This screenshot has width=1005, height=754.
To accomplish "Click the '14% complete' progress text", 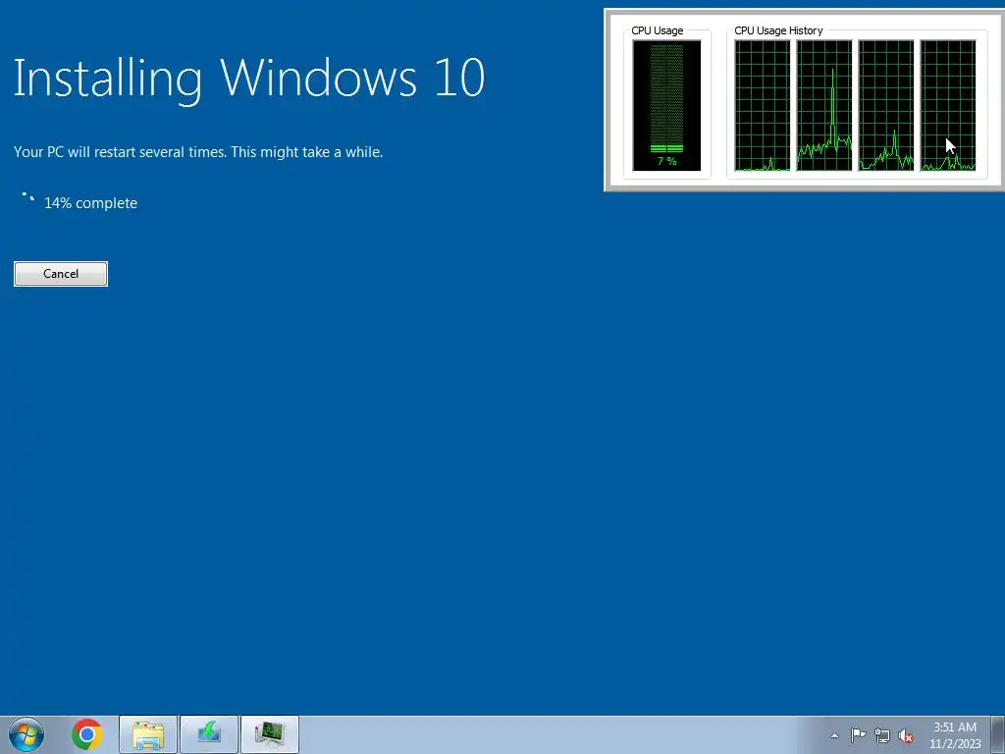I will (90, 203).
